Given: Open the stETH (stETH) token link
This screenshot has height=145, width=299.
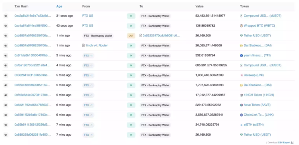Looking at the screenshot, I should [x=254, y=125].
